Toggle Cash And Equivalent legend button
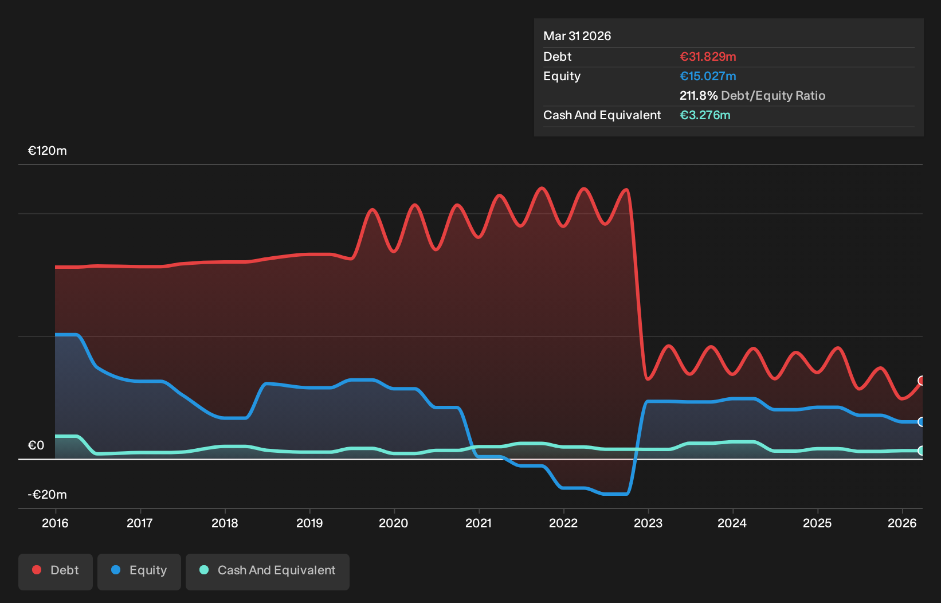This screenshot has height=603, width=941. [268, 571]
